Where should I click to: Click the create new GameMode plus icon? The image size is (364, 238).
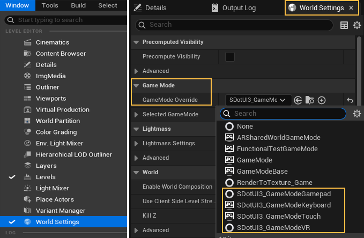[x=322, y=100]
